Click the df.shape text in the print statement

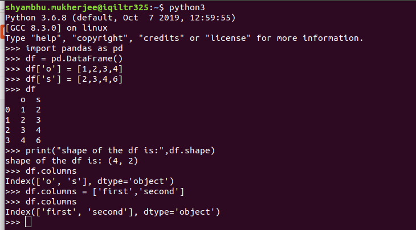coord(189,150)
